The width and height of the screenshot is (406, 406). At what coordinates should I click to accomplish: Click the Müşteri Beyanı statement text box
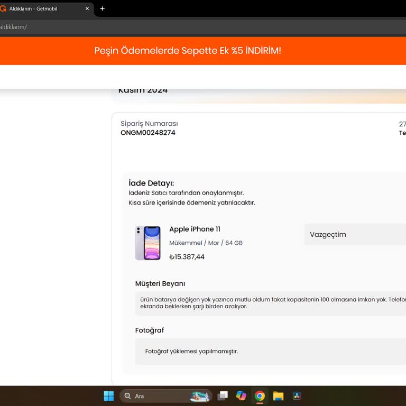click(271, 303)
